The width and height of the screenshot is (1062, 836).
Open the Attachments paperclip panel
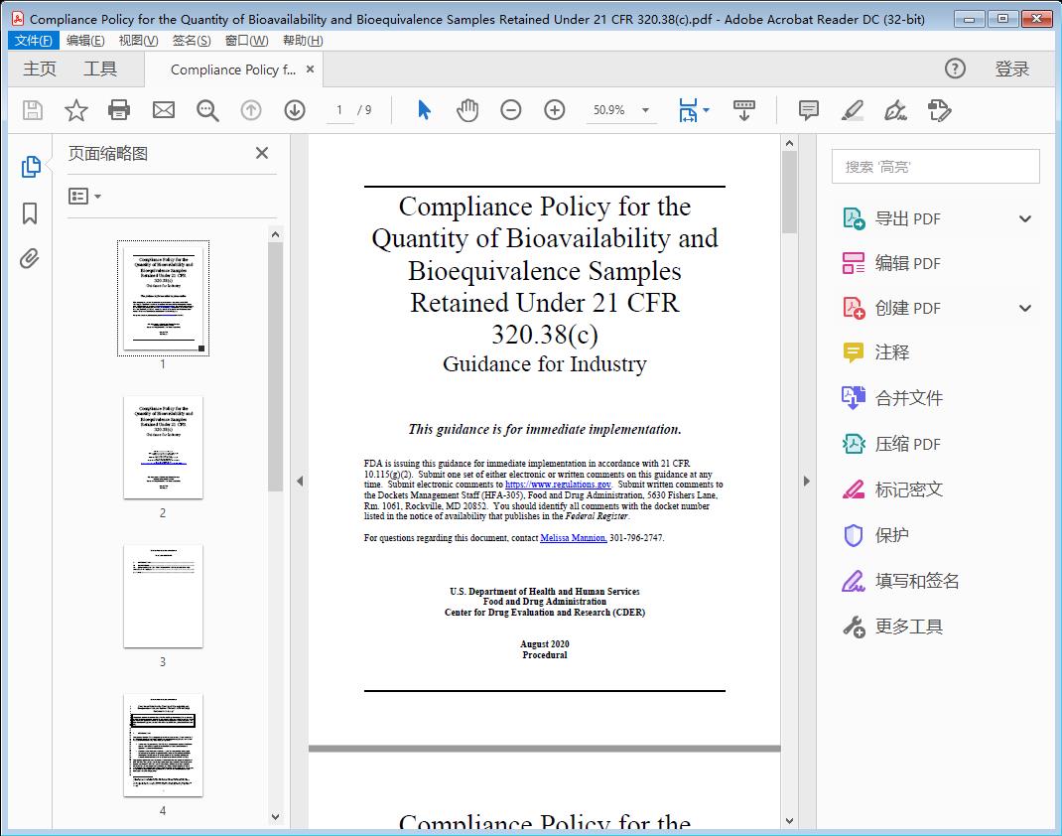pos(29,259)
